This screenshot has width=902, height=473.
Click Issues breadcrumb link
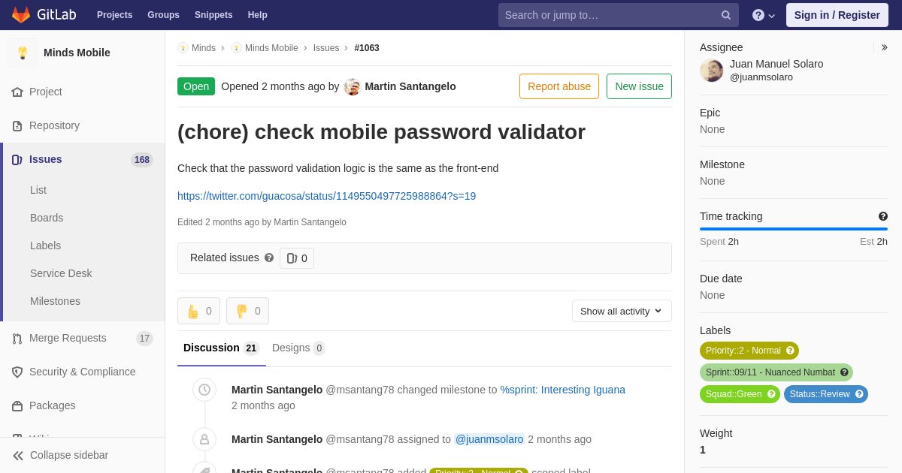(x=326, y=48)
